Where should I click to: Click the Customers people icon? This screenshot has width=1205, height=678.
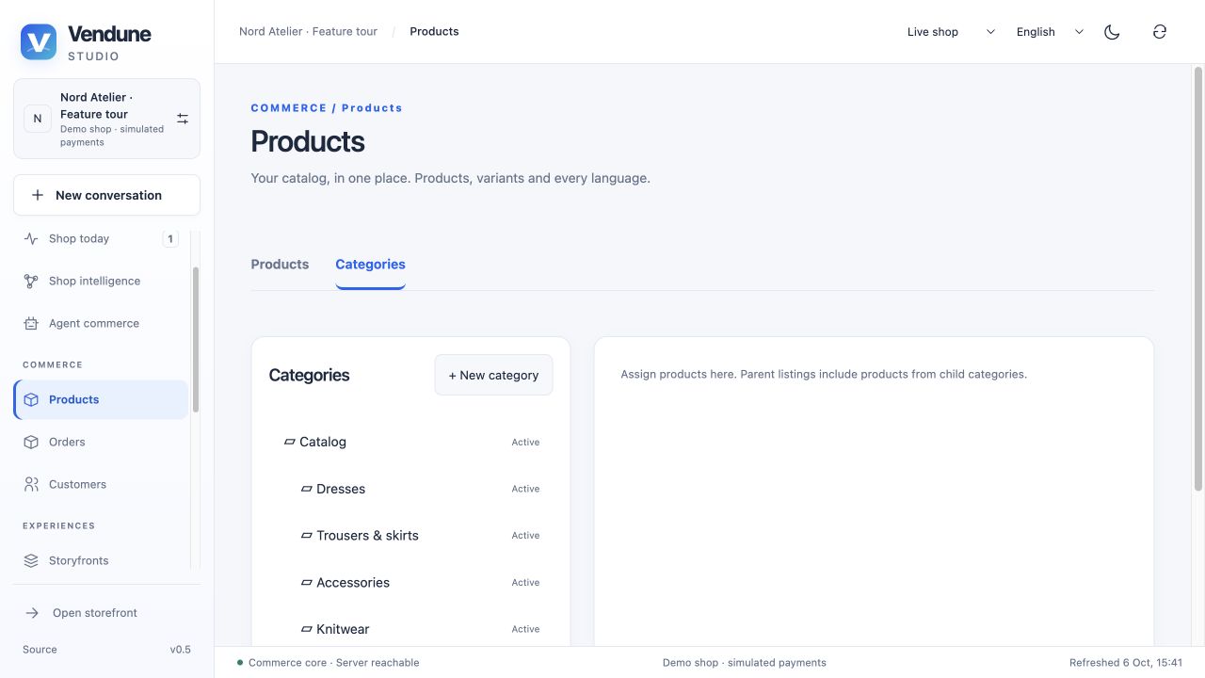pyautogui.click(x=31, y=484)
